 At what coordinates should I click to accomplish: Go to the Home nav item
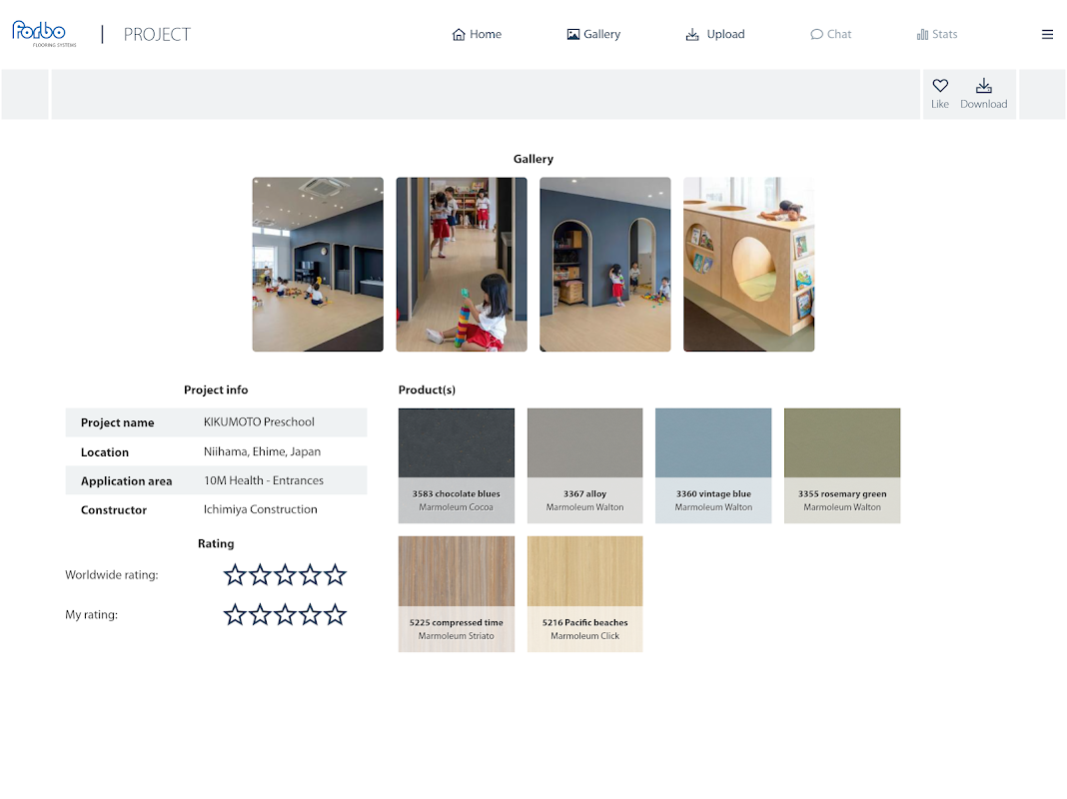tap(477, 34)
